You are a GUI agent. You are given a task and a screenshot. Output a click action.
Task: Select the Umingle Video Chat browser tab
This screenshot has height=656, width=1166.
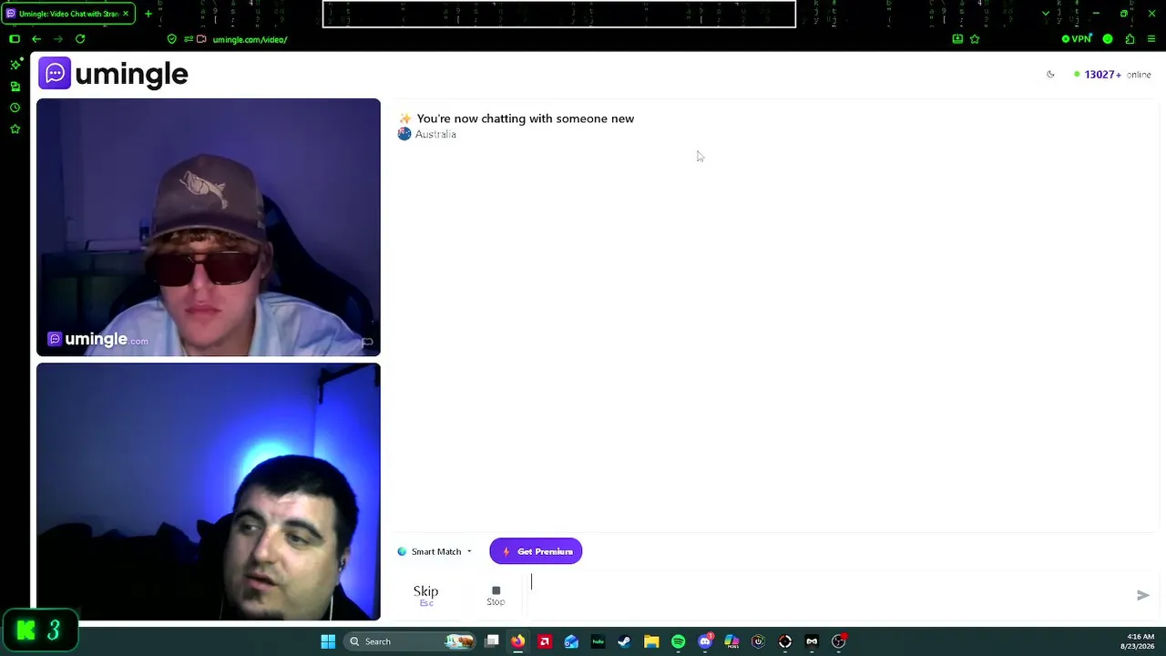[68, 14]
